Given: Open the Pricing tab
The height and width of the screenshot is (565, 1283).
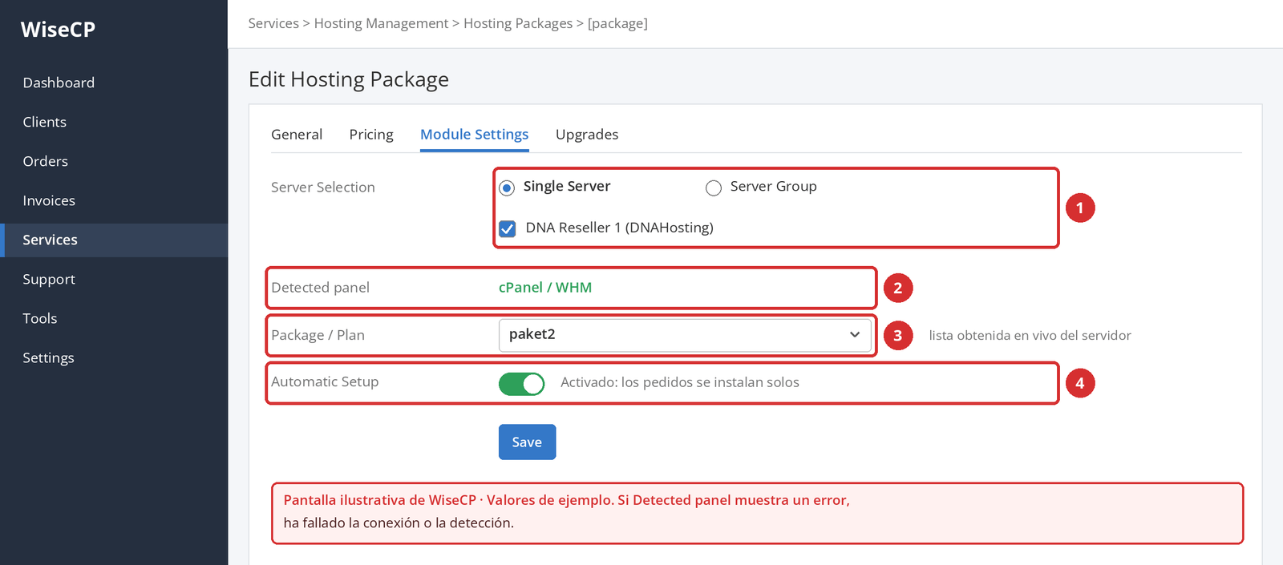Looking at the screenshot, I should tap(371, 135).
